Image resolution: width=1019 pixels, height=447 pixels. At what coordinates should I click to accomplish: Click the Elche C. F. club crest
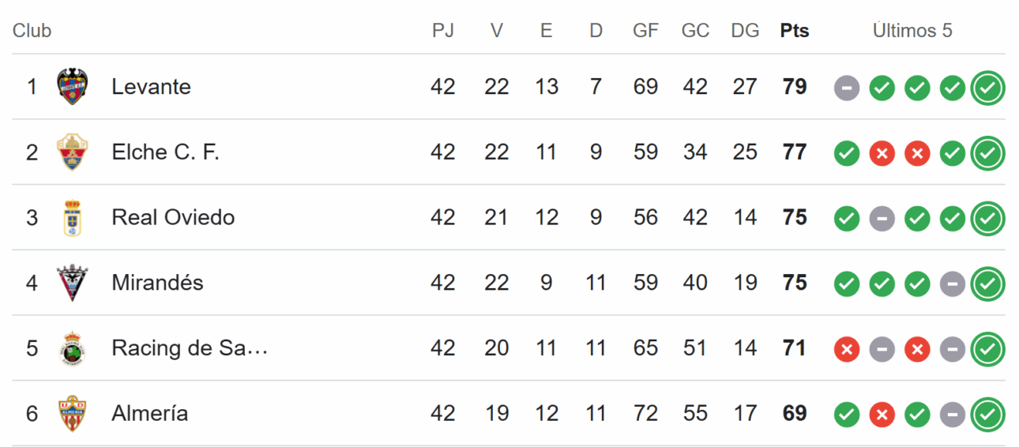[x=73, y=152]
